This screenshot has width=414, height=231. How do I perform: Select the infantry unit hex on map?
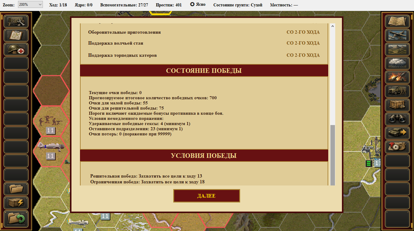coord(51,121)
